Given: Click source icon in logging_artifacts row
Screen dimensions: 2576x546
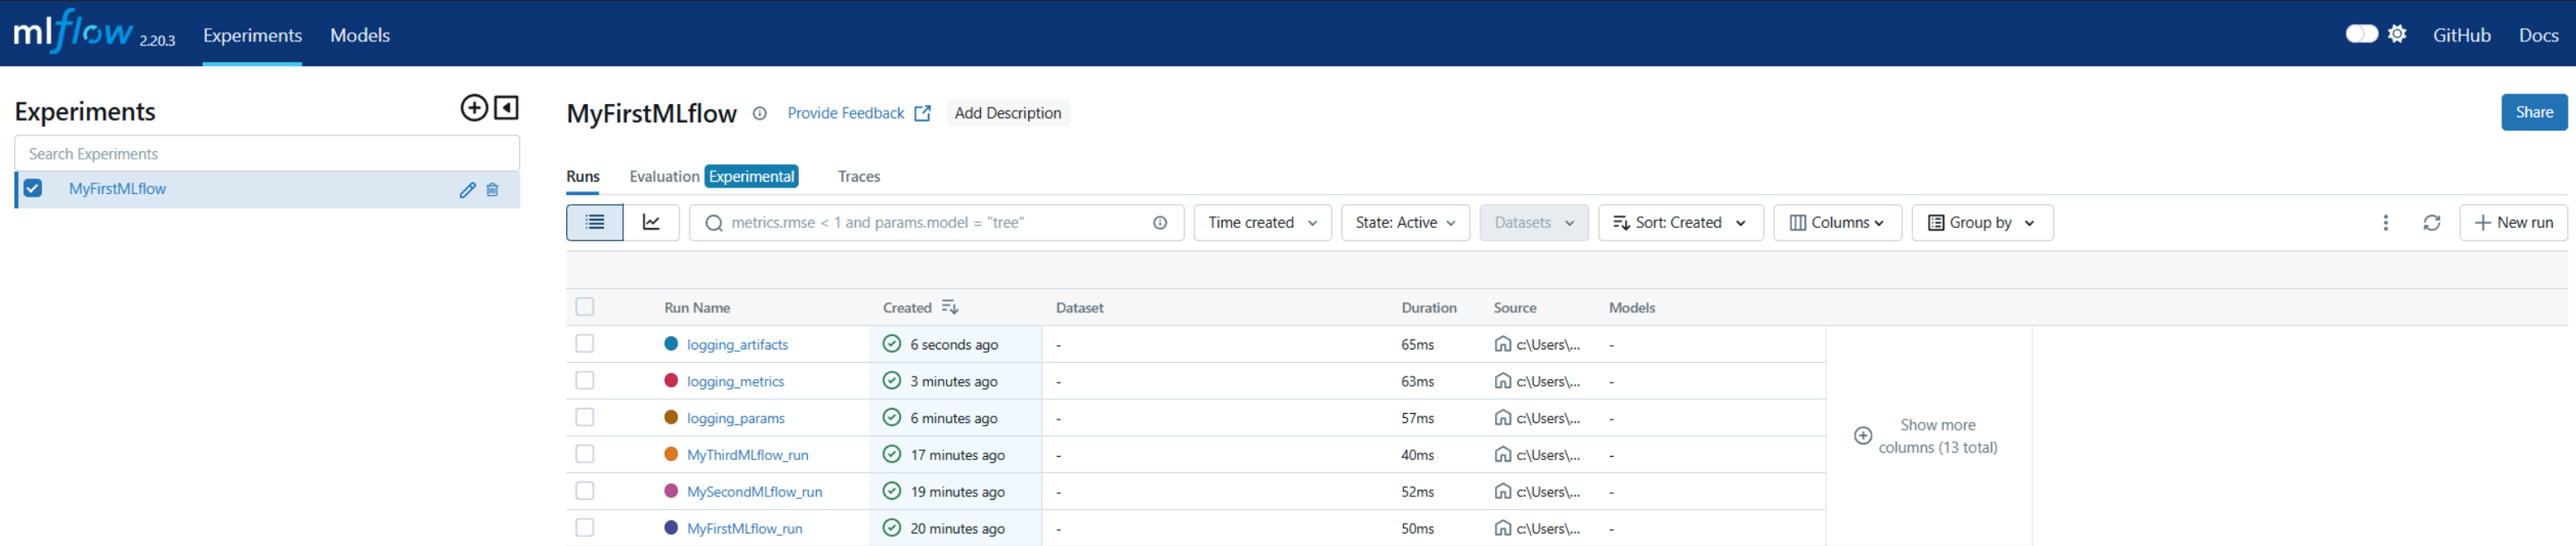Looking at the screenshot, I should point(1502,344).
